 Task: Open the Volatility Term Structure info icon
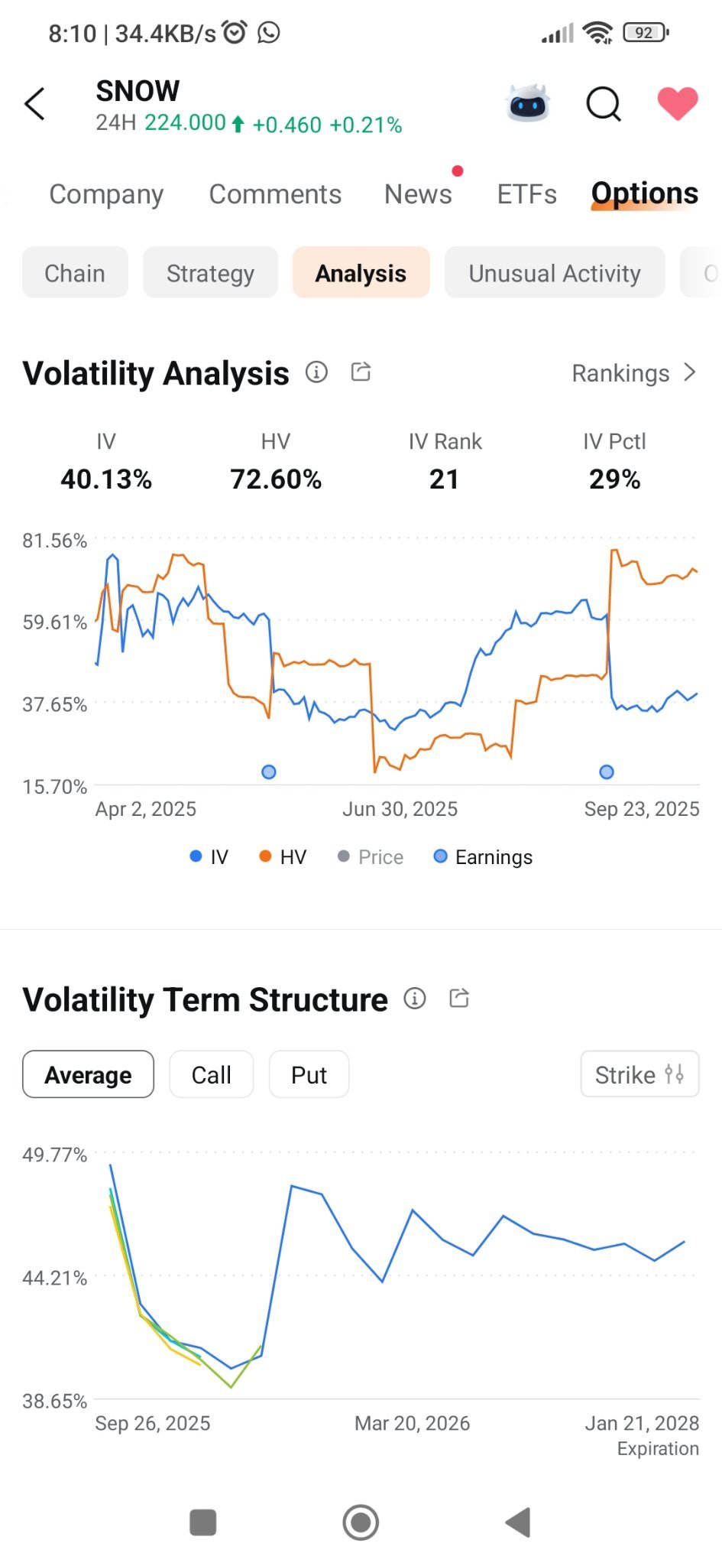[415, 998]
